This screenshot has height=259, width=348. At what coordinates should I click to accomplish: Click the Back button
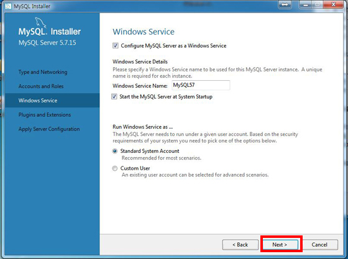[240, 245]
